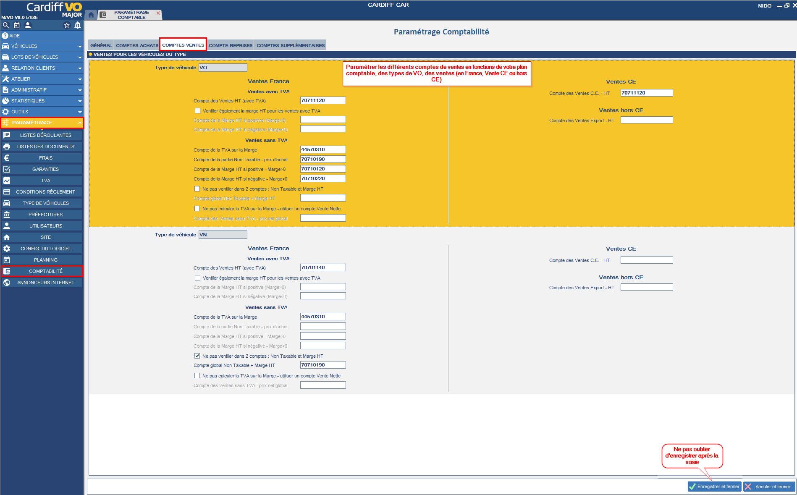The width and height of the screenshot is (797, 495).
Task: Click the user profile icon in toolbar
Action: (x=28, y=25)
